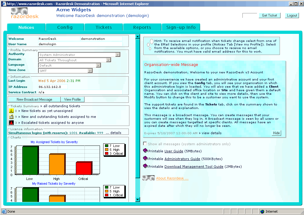Click the Get Ticket button

pyautogui.click(x=269, y=15)
